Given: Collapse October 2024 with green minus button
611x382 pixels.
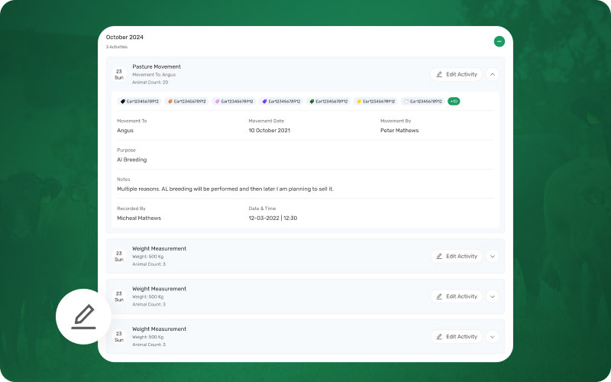Looking at the screenshot, I should [x=499, y=41].
